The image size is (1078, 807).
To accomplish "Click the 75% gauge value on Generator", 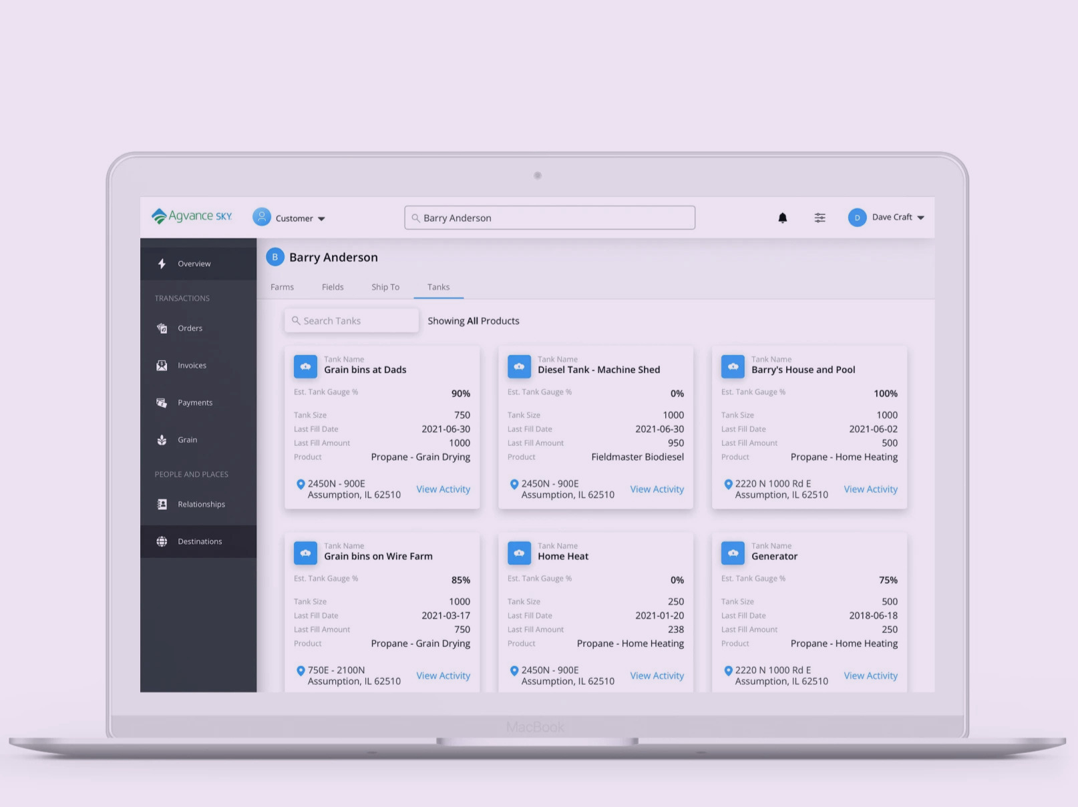I will (888, 580).
